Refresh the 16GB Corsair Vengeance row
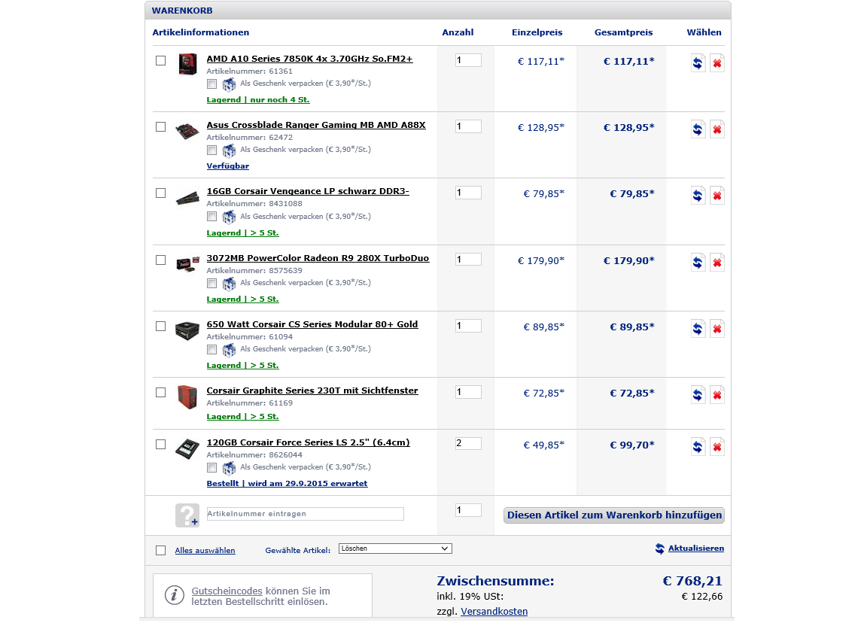This screenshot has height=623, width=867. click(x=698, y=196)
